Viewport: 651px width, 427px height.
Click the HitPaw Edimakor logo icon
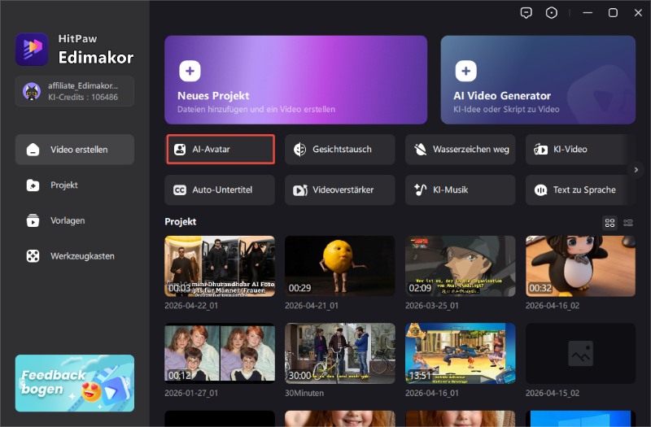[32, 50]
